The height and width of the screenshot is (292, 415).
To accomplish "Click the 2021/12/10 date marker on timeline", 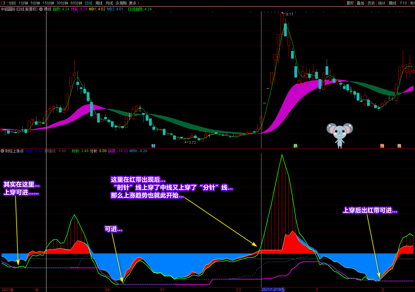I will (273, 290).
